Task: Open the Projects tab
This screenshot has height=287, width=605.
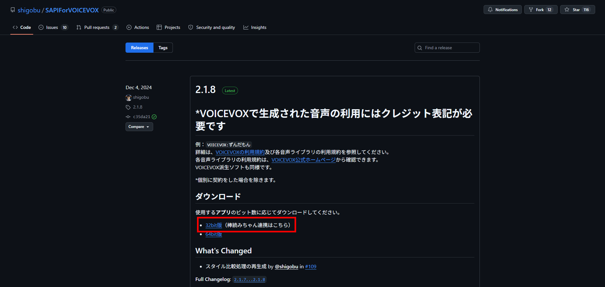Action: [x=168, y=27]
